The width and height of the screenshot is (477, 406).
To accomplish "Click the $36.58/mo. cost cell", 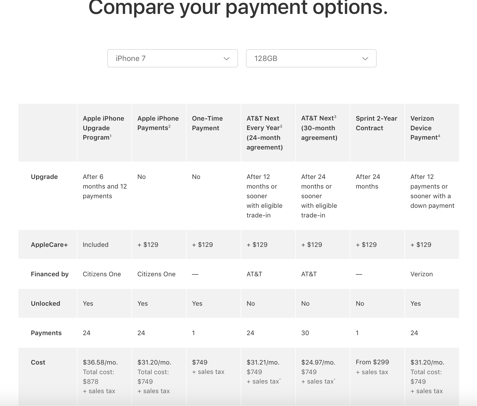I will 100,362.
